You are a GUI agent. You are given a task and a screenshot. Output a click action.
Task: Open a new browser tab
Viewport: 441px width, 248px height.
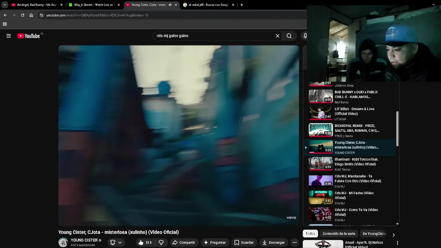(242, 5)
